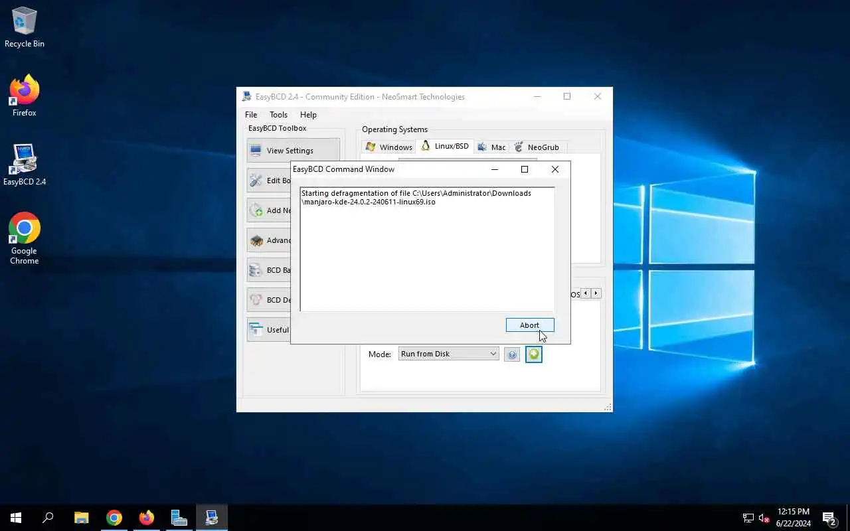Open the File menu
Viewport: 850px width, 531px height.
coord(251,115)
